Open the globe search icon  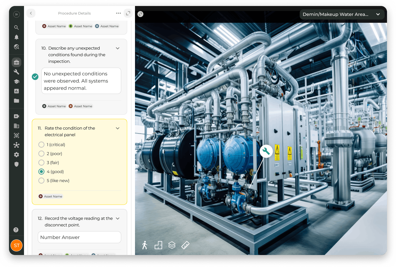(x=16, y=47)
